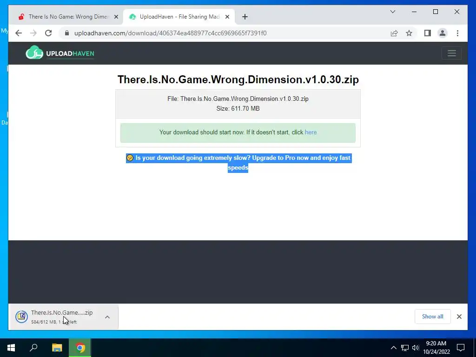Show hidden system tray icons
This screenshot has width=476, height=357.
pos(393,348)
